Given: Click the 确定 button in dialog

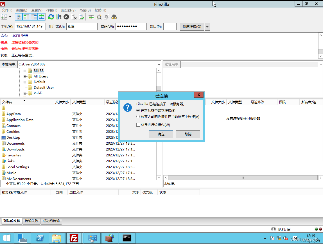Looking at the screenshot, I should [x=161, y=134].
